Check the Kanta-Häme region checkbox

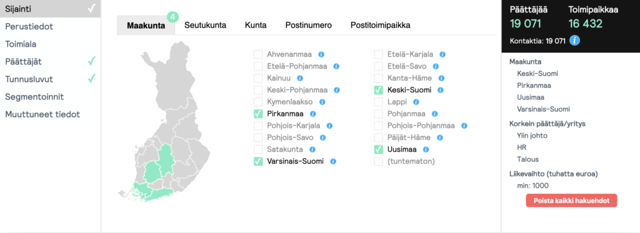379,78
